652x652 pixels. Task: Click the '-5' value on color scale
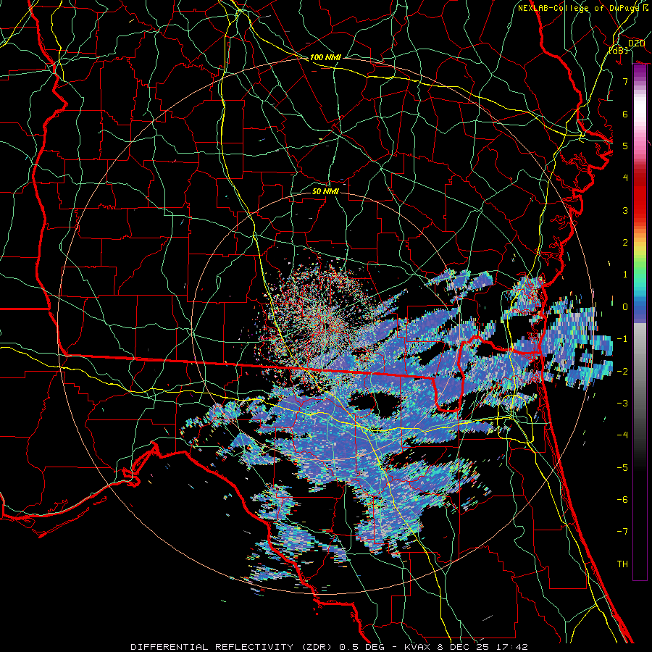click(622, 468)
